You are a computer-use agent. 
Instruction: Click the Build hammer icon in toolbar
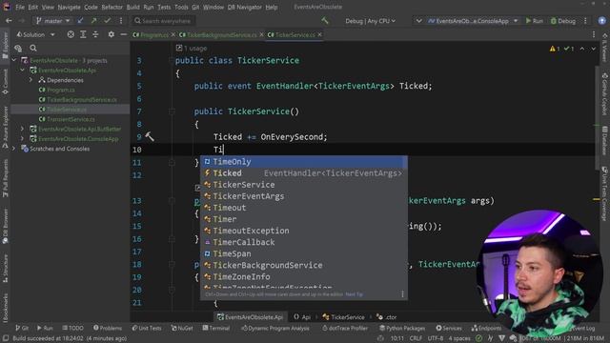(x=325, y=21)
